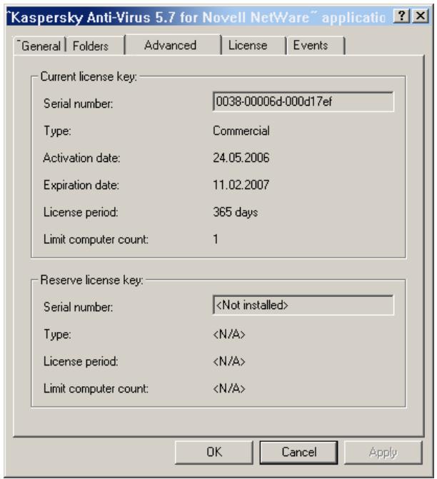437x479 pixels.
Task: Click reserve key License period N/A value
Action: [229, 361]
